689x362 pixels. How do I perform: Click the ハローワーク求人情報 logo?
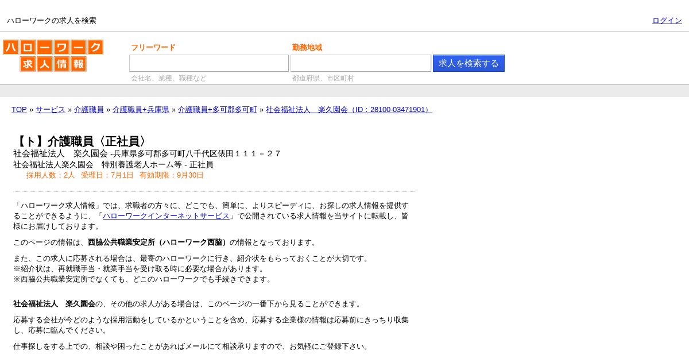(53, 56)
